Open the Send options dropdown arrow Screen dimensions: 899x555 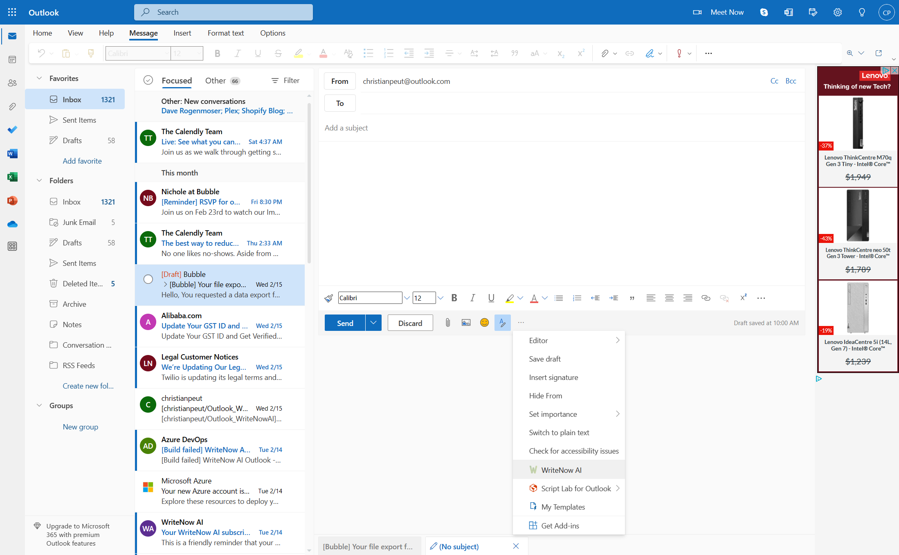tap(373, 323)
